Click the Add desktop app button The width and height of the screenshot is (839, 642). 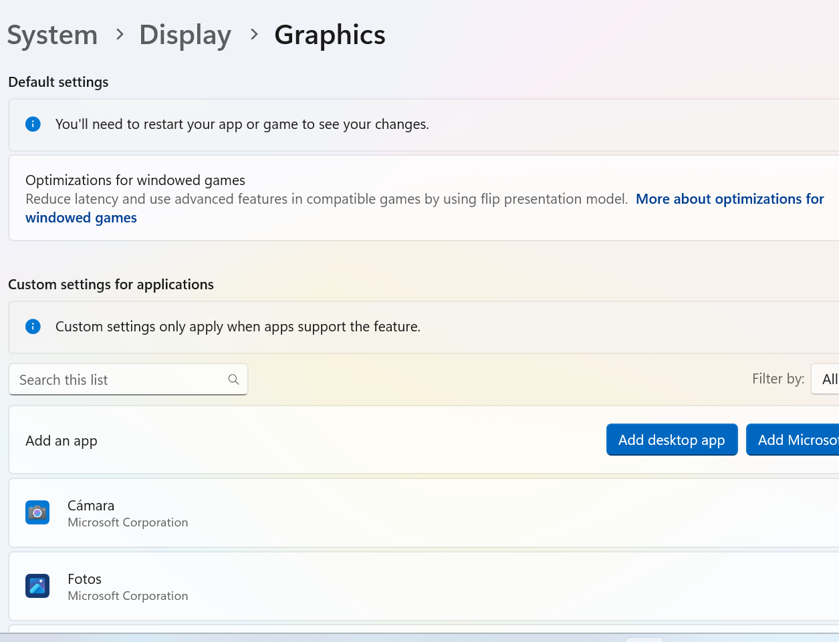(x=672, y=440)
